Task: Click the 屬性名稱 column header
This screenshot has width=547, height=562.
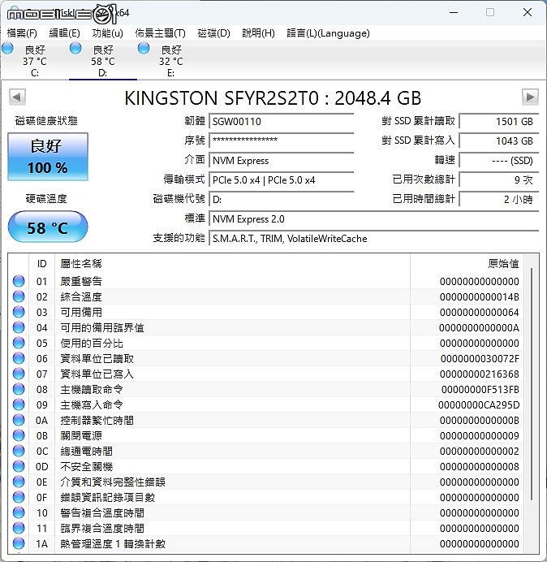Action: pyautogui.click(x=232, y=264)
